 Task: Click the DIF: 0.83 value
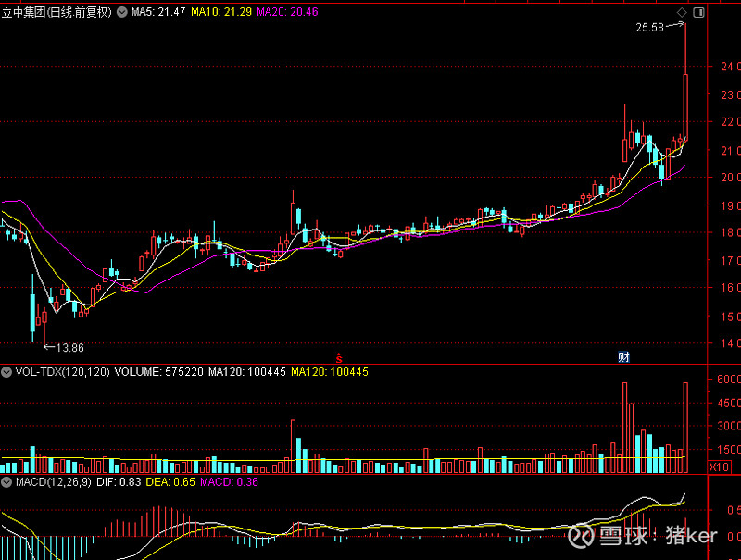tap(119, 482)
